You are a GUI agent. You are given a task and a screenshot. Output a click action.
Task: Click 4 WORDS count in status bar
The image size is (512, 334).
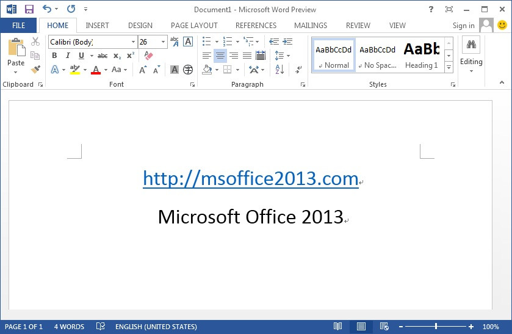69,327
